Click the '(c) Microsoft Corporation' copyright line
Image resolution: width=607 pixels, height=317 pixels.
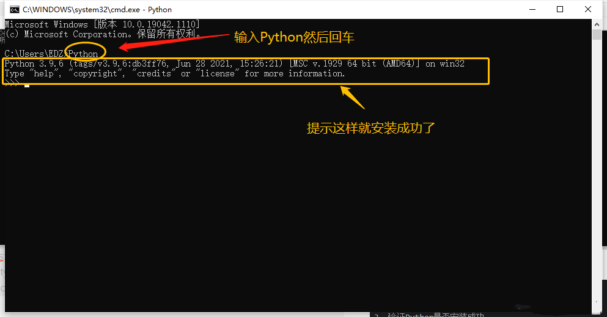[x=103, y=34]
